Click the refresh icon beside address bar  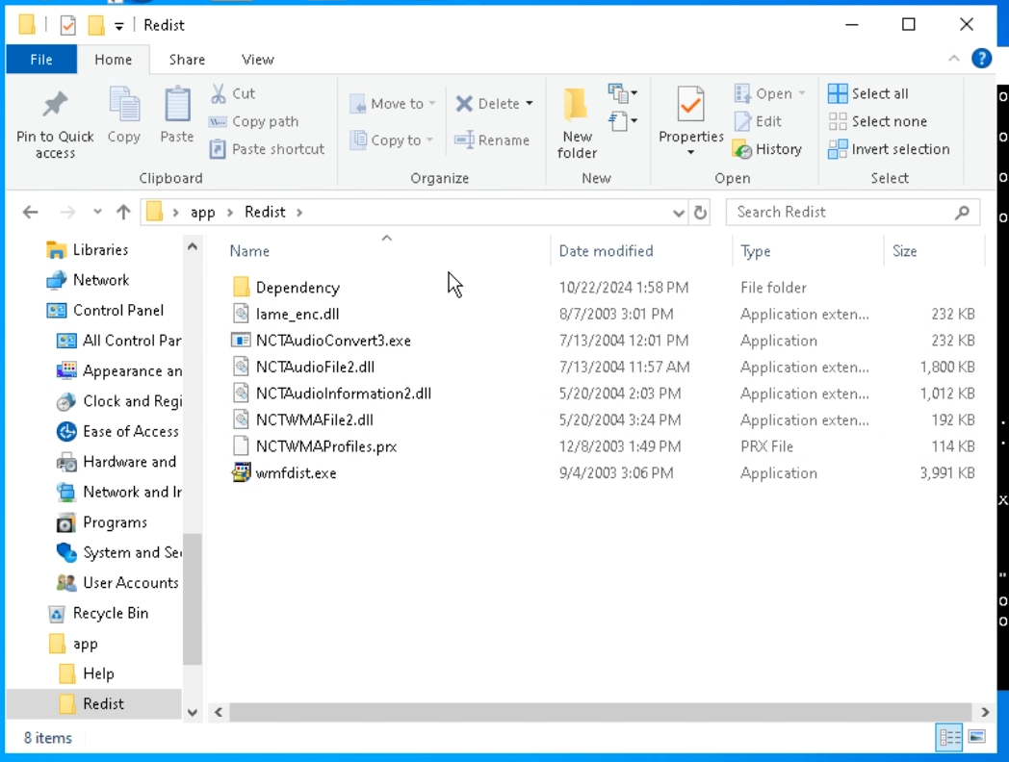[701, 213]
